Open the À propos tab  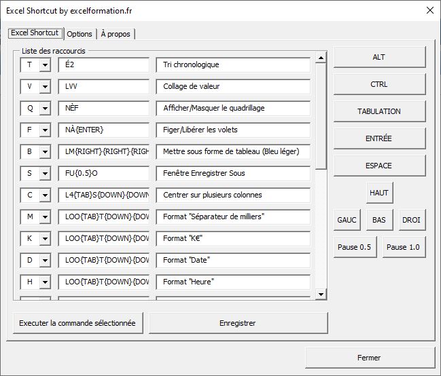[116, 34]
